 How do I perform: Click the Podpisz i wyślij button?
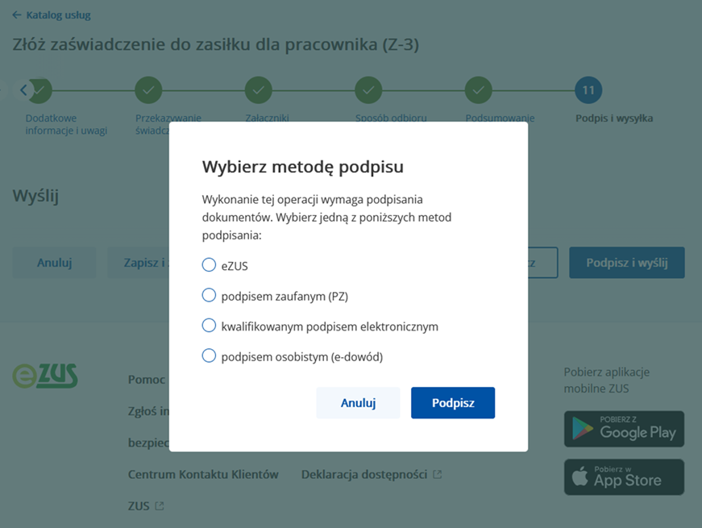click(627, 262)
